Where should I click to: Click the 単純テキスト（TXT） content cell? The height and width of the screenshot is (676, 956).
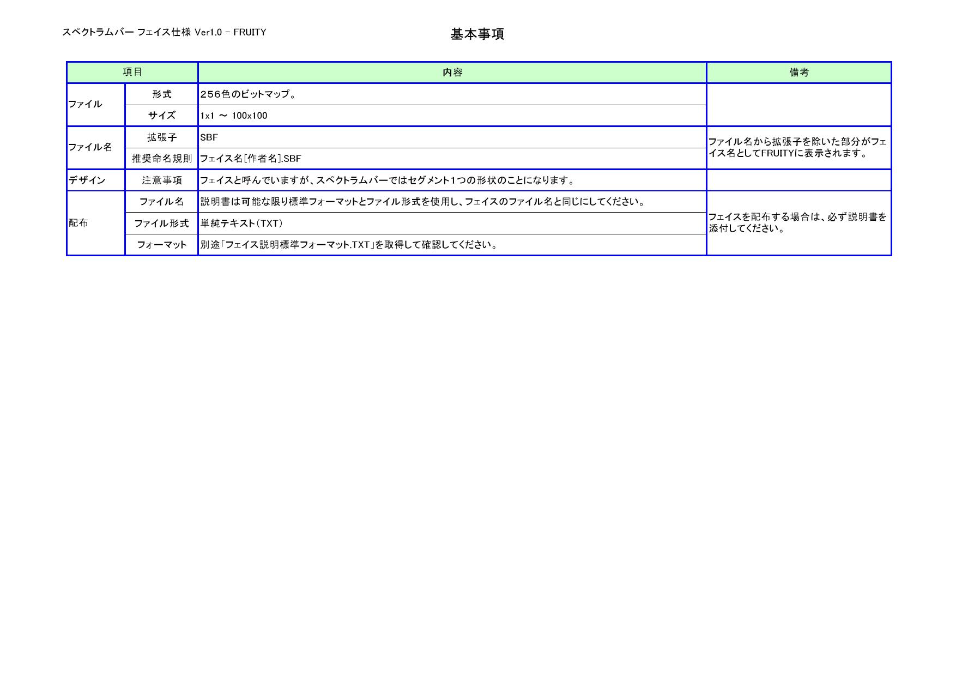coord(241,224)
